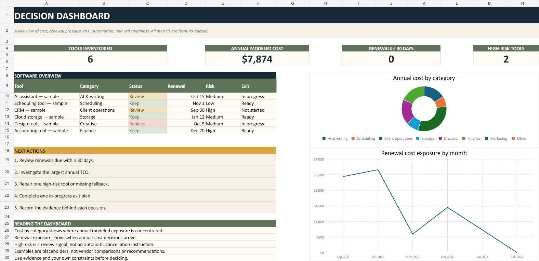Click the Keep status in the Cloud storage row
The width and height of the screenshot is (539, 261).
pos(148,117)
